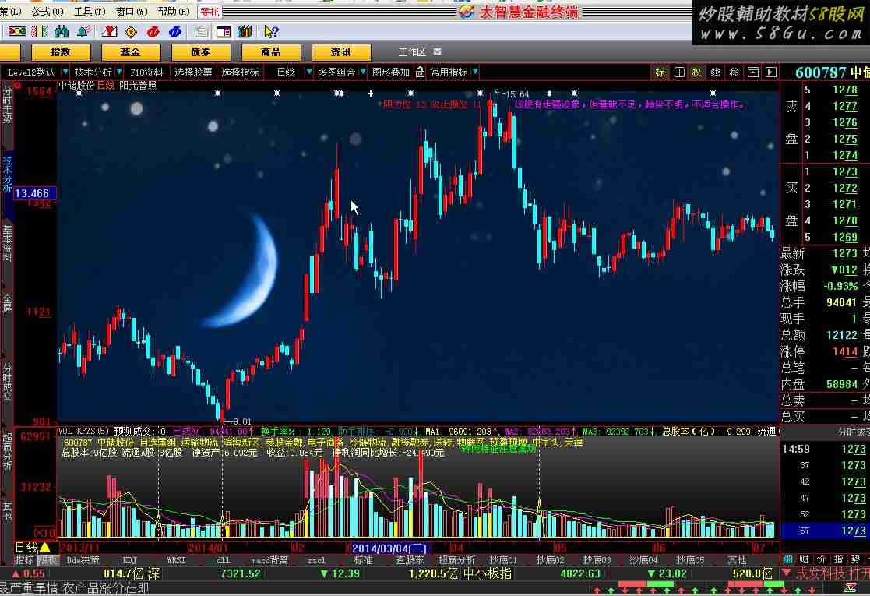Toggle the 移 move button
Image resolution: width=870 pixels, height=596 pixels.
(x=734, y=72)
